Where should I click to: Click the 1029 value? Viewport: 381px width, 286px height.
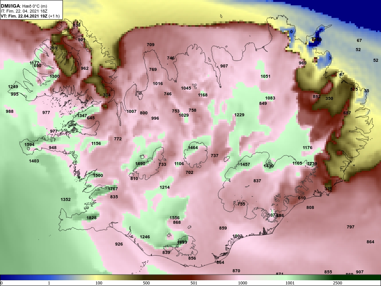tap(184, 115)
